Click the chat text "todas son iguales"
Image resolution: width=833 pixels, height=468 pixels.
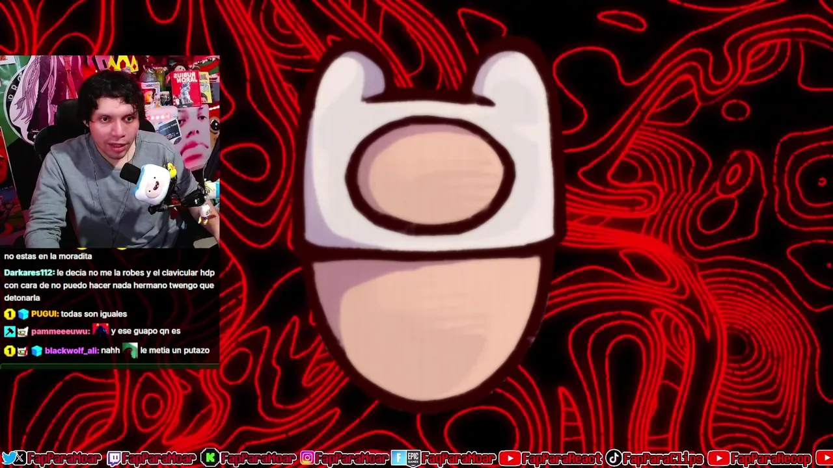click(94, 314)
